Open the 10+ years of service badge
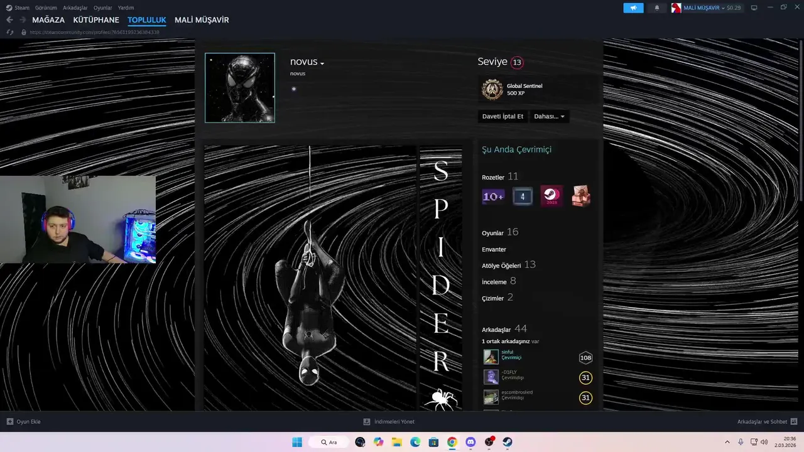The image size is (804, 452). 493,196
